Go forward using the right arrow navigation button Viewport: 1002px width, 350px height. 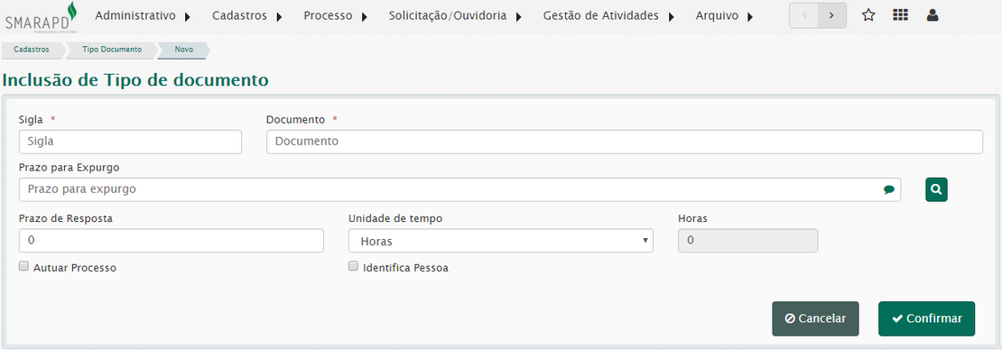(832, 16)
